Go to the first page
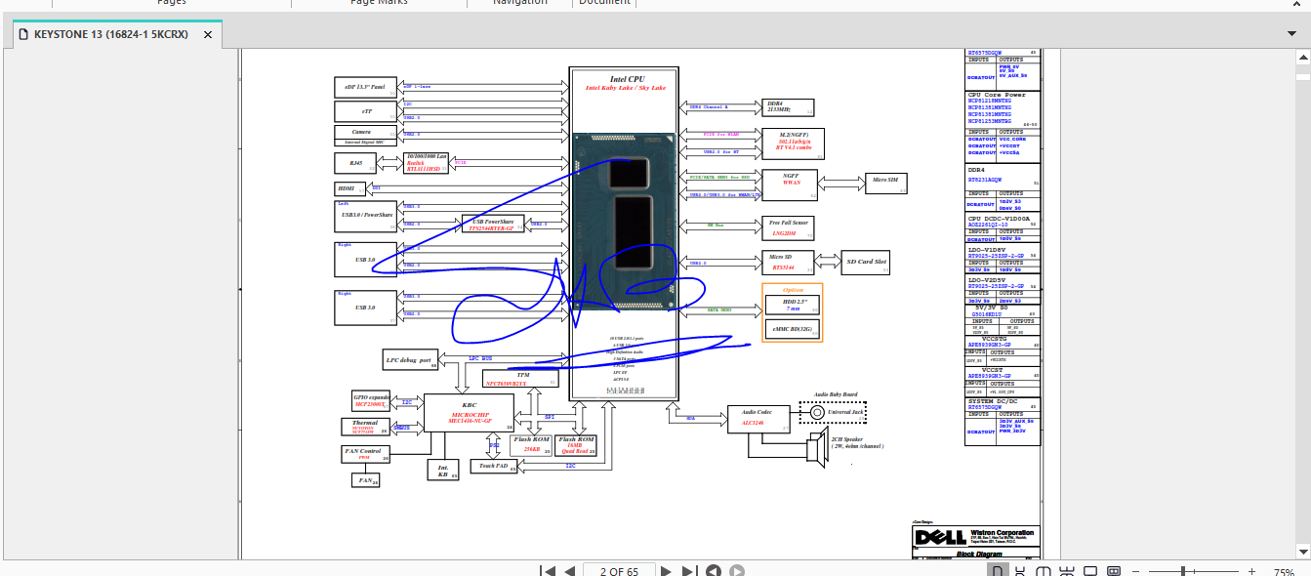Image resolution: width=1311 pixels, height=576 pixels. [x=548, y=571]
